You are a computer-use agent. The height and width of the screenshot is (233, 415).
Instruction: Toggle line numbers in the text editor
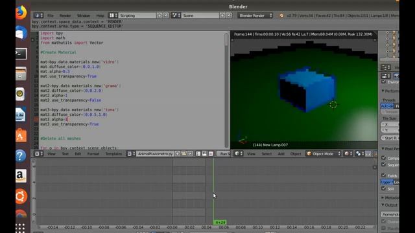coord(198,154)
